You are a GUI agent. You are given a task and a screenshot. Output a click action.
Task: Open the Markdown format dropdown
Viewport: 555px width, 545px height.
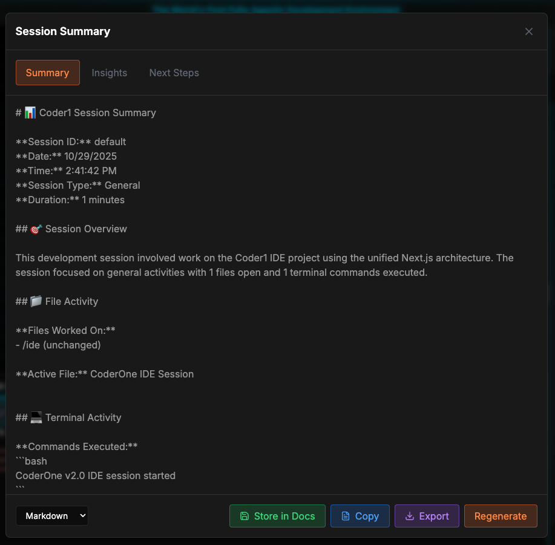tap(52, 516)
